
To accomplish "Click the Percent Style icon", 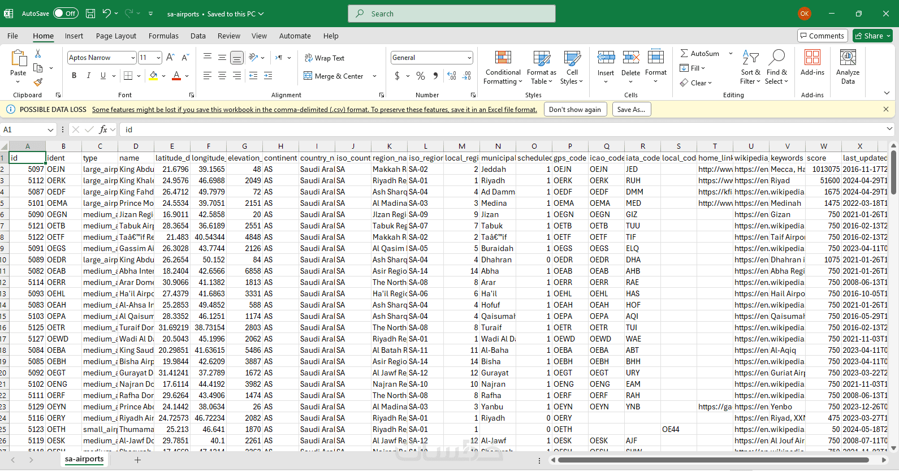I will click(420, 76).
